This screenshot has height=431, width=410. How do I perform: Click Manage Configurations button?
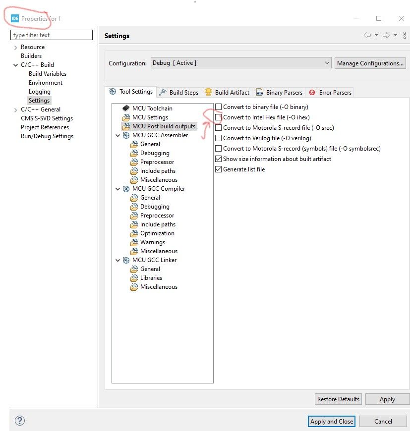point(370,63)
